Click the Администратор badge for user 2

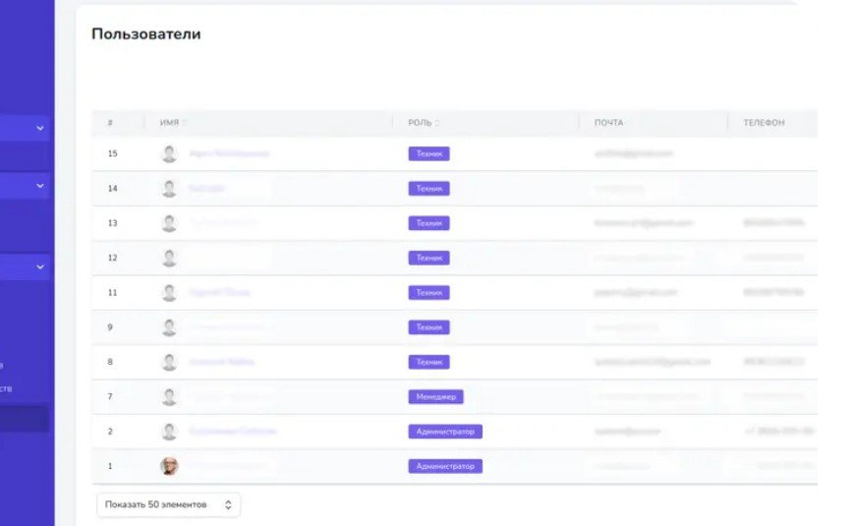click(x=445, y=432)
